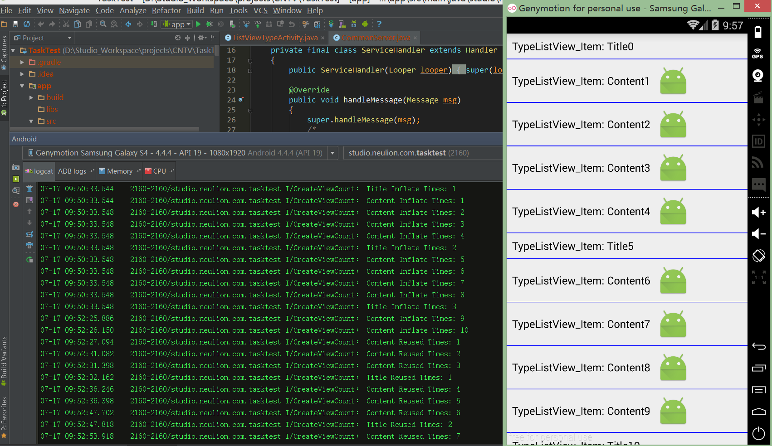Open the tasktest process selector dropdown

pyautogui.click(x=422, y=153)
